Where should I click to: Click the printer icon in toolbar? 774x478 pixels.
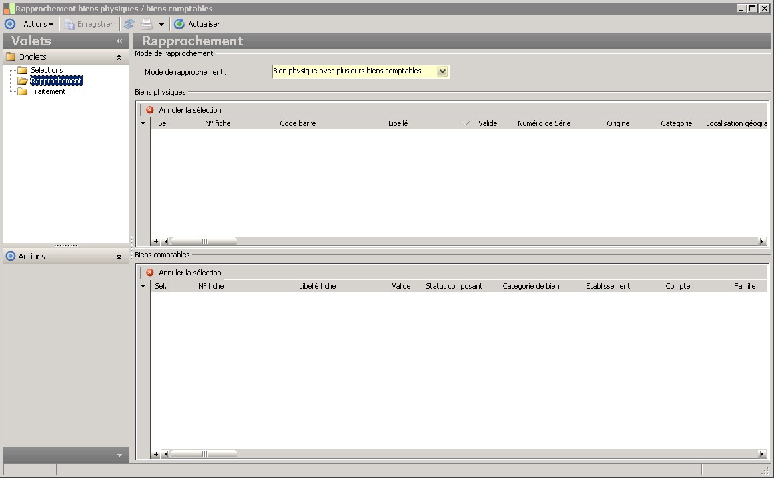(x=146, y=24)
